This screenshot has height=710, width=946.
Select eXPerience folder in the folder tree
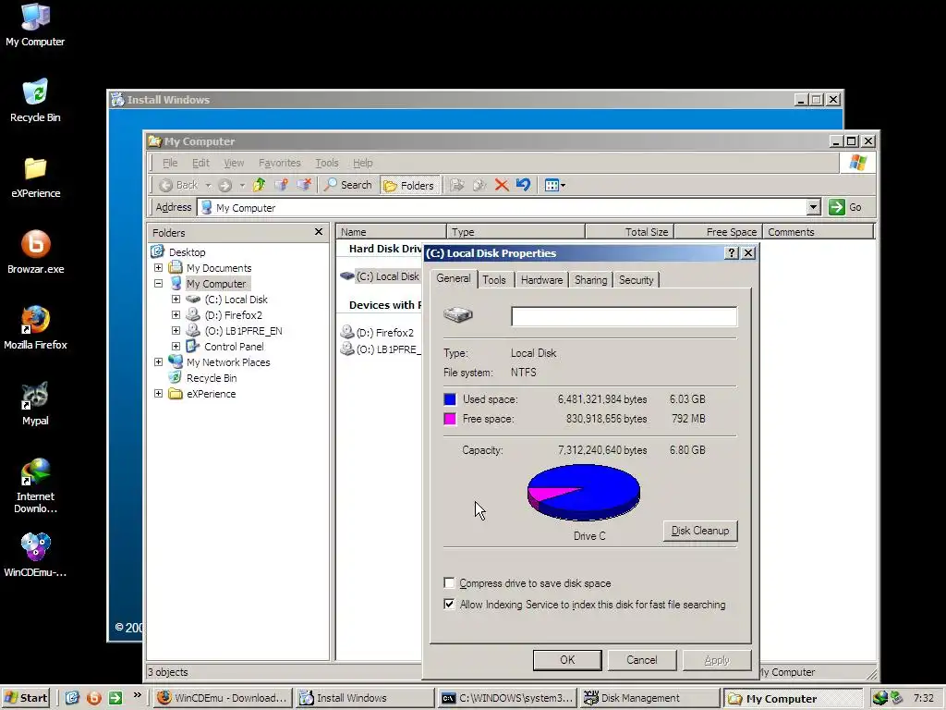[x=211, y=394]
